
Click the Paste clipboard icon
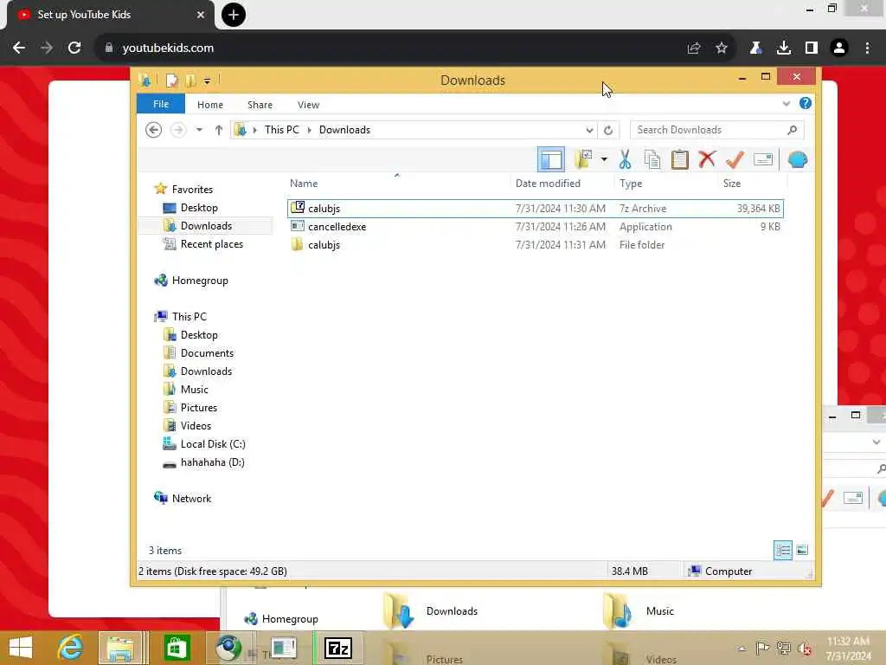coord(680,160)
